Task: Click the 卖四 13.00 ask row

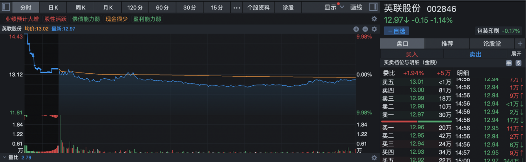Action: [417, 90]
